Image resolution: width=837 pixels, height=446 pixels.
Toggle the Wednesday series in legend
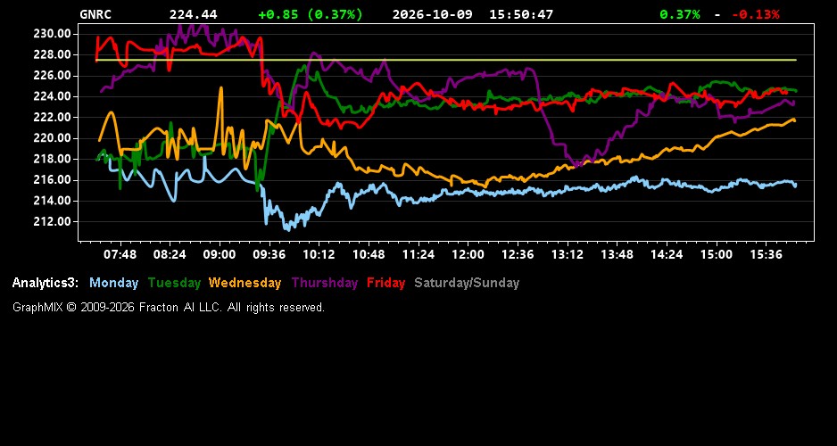(244, 283)
